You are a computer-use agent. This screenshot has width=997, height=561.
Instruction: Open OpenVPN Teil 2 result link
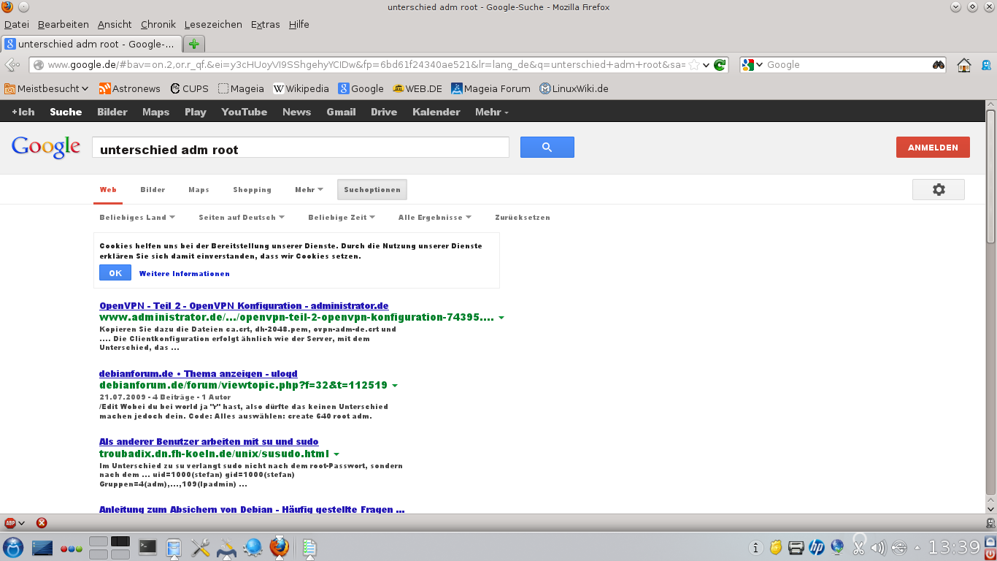pos(244,305)
